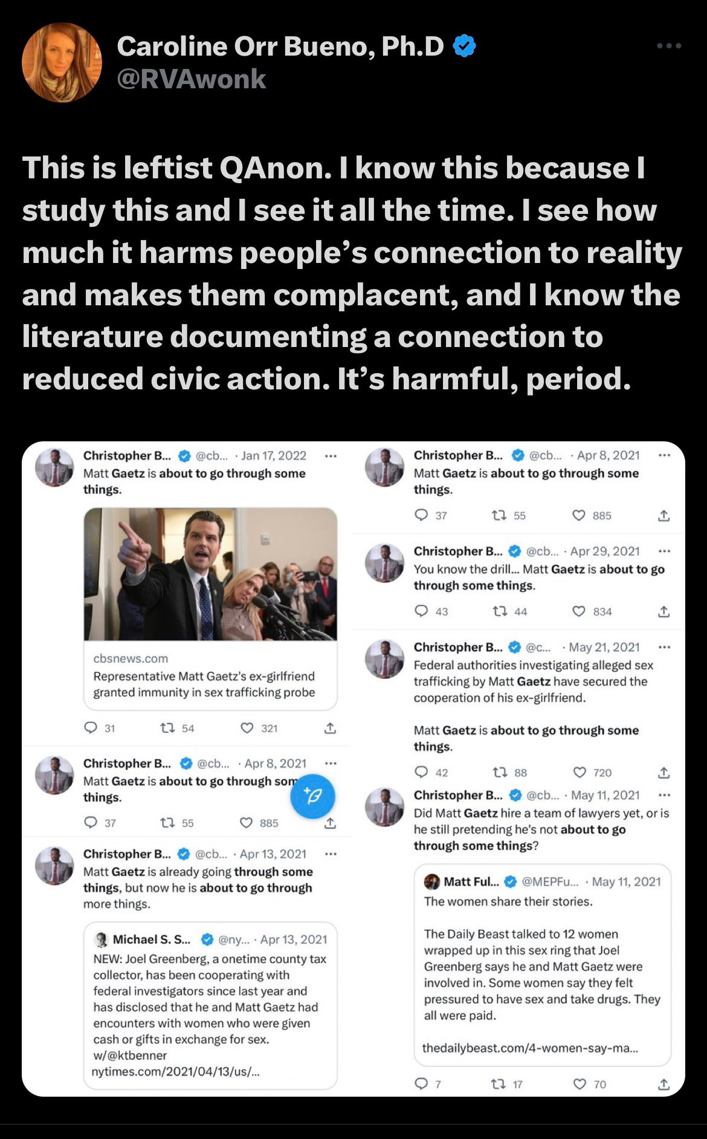Viewport: 707px width, 1139px height.
Task: Open the more options menu for the main tweet
Action: pyautogui.click(x=669, y=46)
